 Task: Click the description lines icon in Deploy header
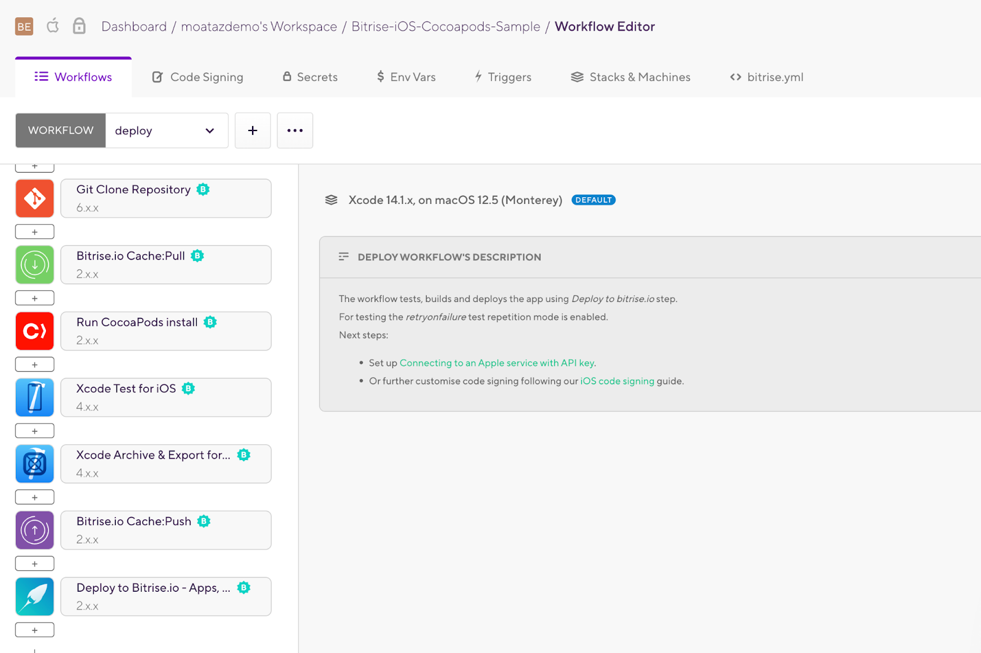343,257
